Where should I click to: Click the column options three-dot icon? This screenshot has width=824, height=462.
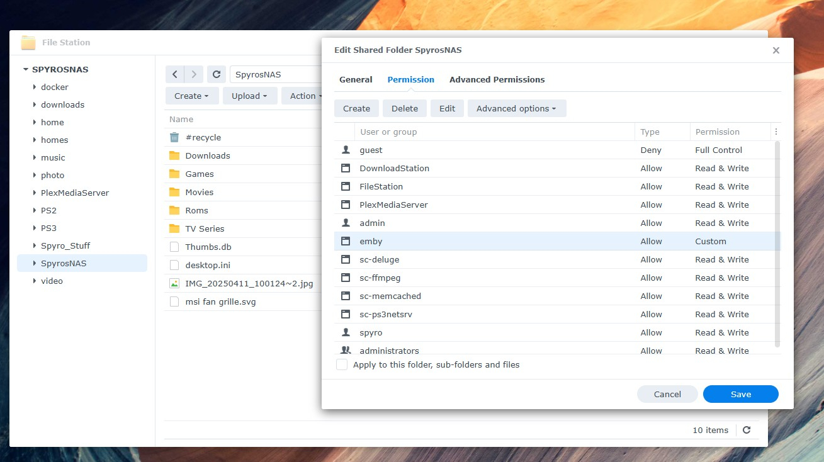(x=776, y=132)
